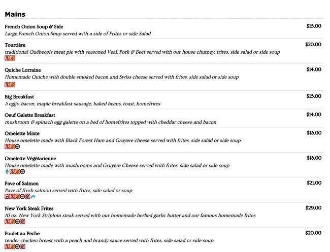This screenshot has height=252, width=330.
Task: Open the Poulet au Peche item
Action: (x=22, y=233)
